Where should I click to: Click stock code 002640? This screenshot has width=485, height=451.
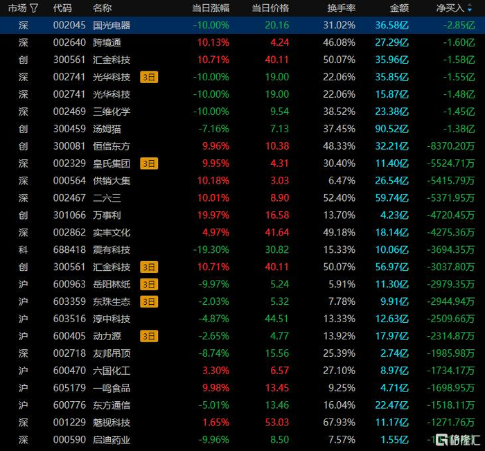[69, 42]
